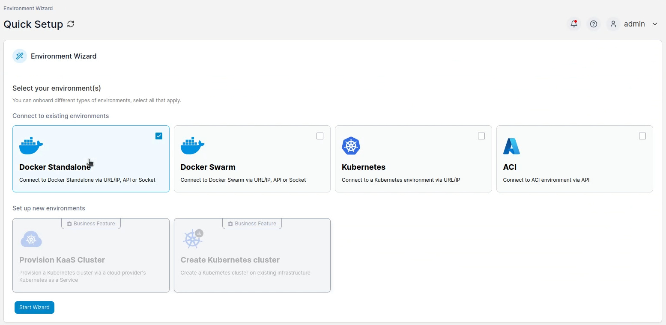Click the Docker Standalone whale logo

(x=31, y=146)
